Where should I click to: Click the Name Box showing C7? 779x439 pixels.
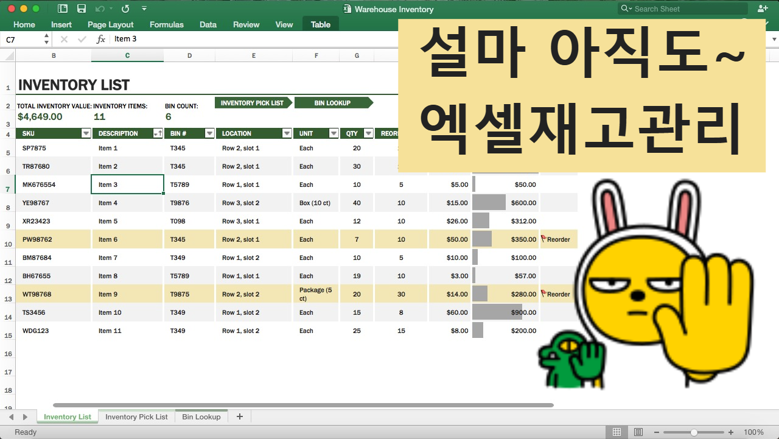pyautogui.click(x=22, y=39)
